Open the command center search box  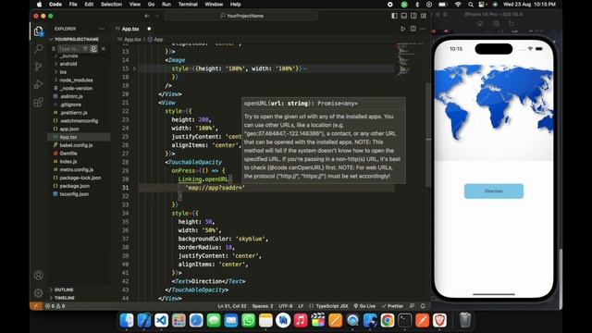click(240, 16)
